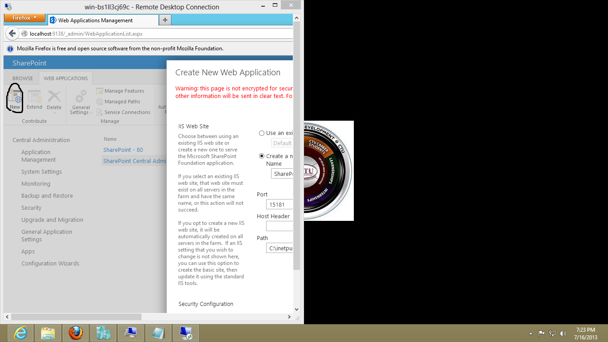Click Managed Paths in the ribbon
The image size is (608, 342).
pyautogui.click(x=118, y=102)
